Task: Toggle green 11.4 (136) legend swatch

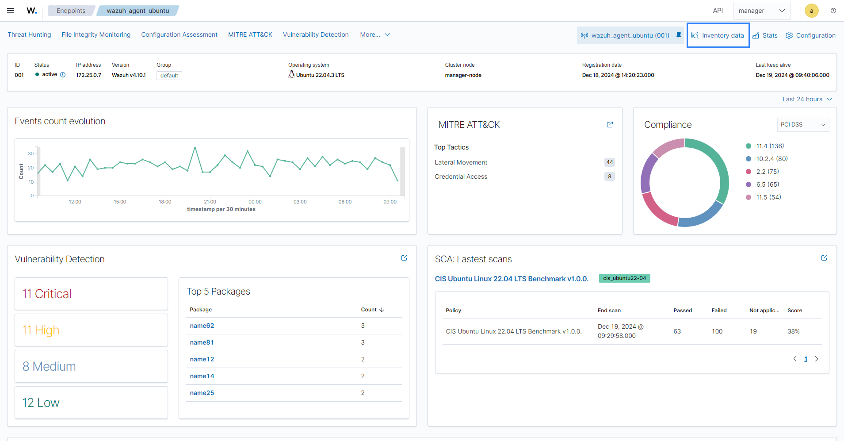Action: [749, 146]
